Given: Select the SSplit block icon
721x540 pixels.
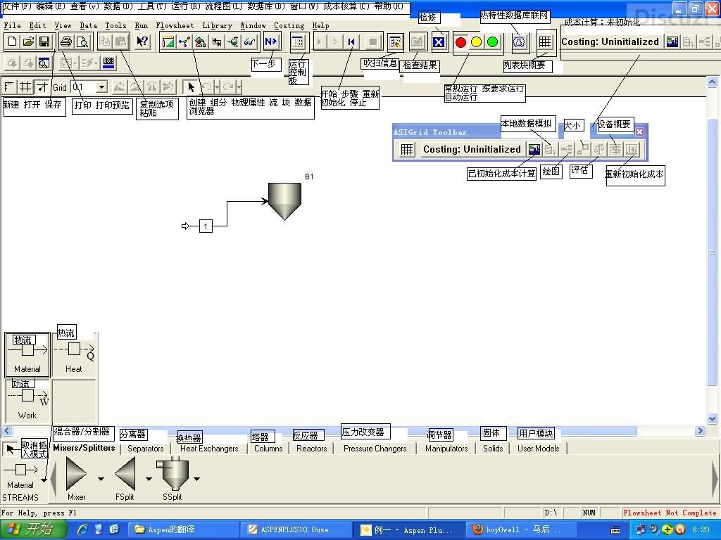Looking at the screenshot, I should coord(173,474).
